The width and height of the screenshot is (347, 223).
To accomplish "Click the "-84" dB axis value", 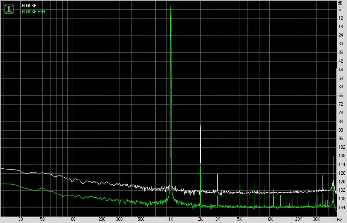I will point(340,121).
